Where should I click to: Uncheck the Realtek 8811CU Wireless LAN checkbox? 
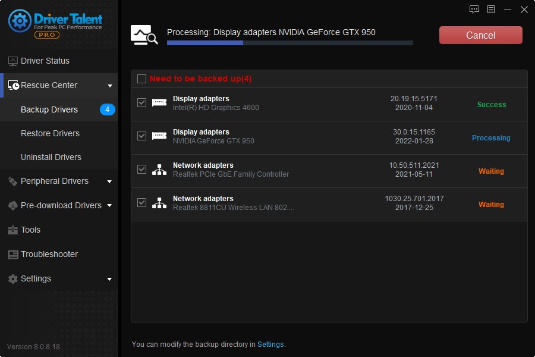[x=141, y=203]
